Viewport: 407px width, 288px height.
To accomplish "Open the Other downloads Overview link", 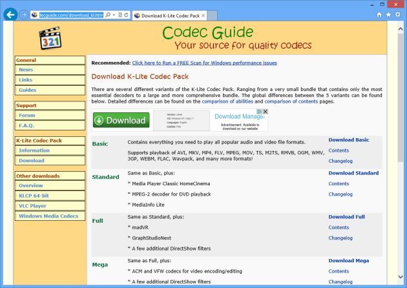I will [x=50, y=185].
